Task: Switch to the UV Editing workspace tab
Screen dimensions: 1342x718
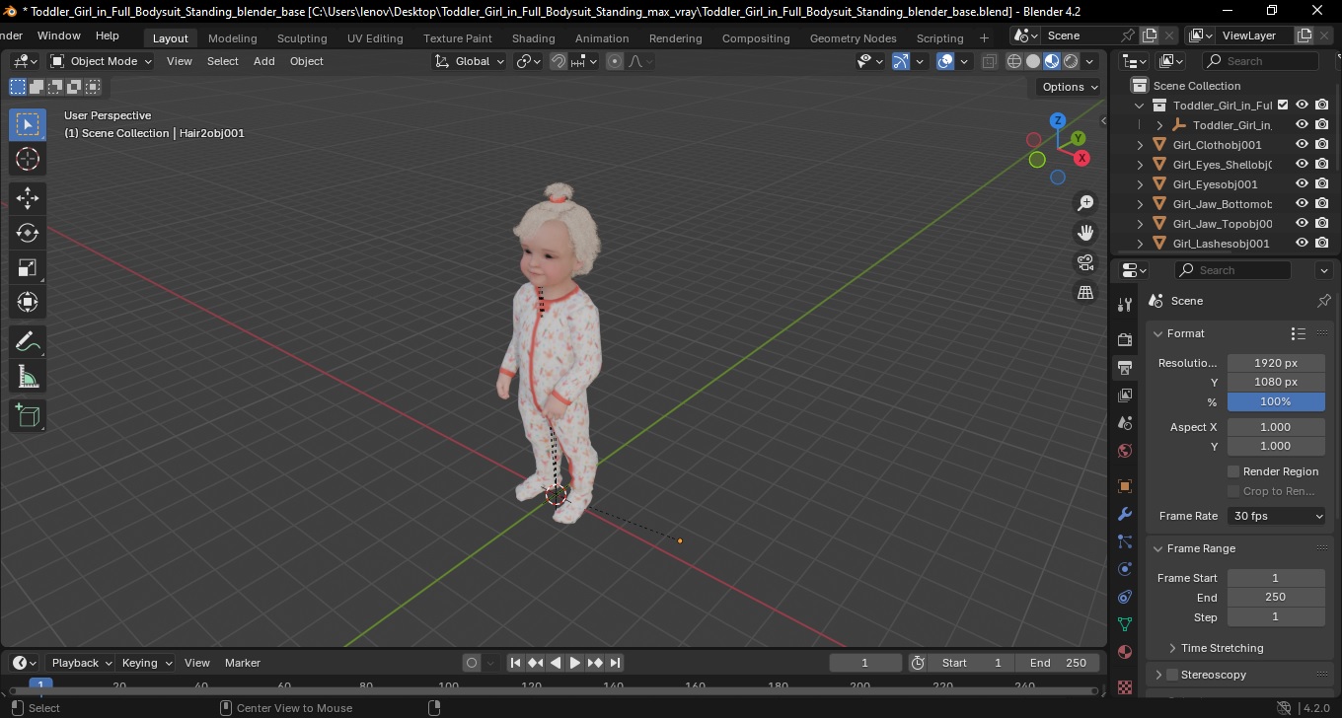Action: pyautogui.click(x=375, y=38)
